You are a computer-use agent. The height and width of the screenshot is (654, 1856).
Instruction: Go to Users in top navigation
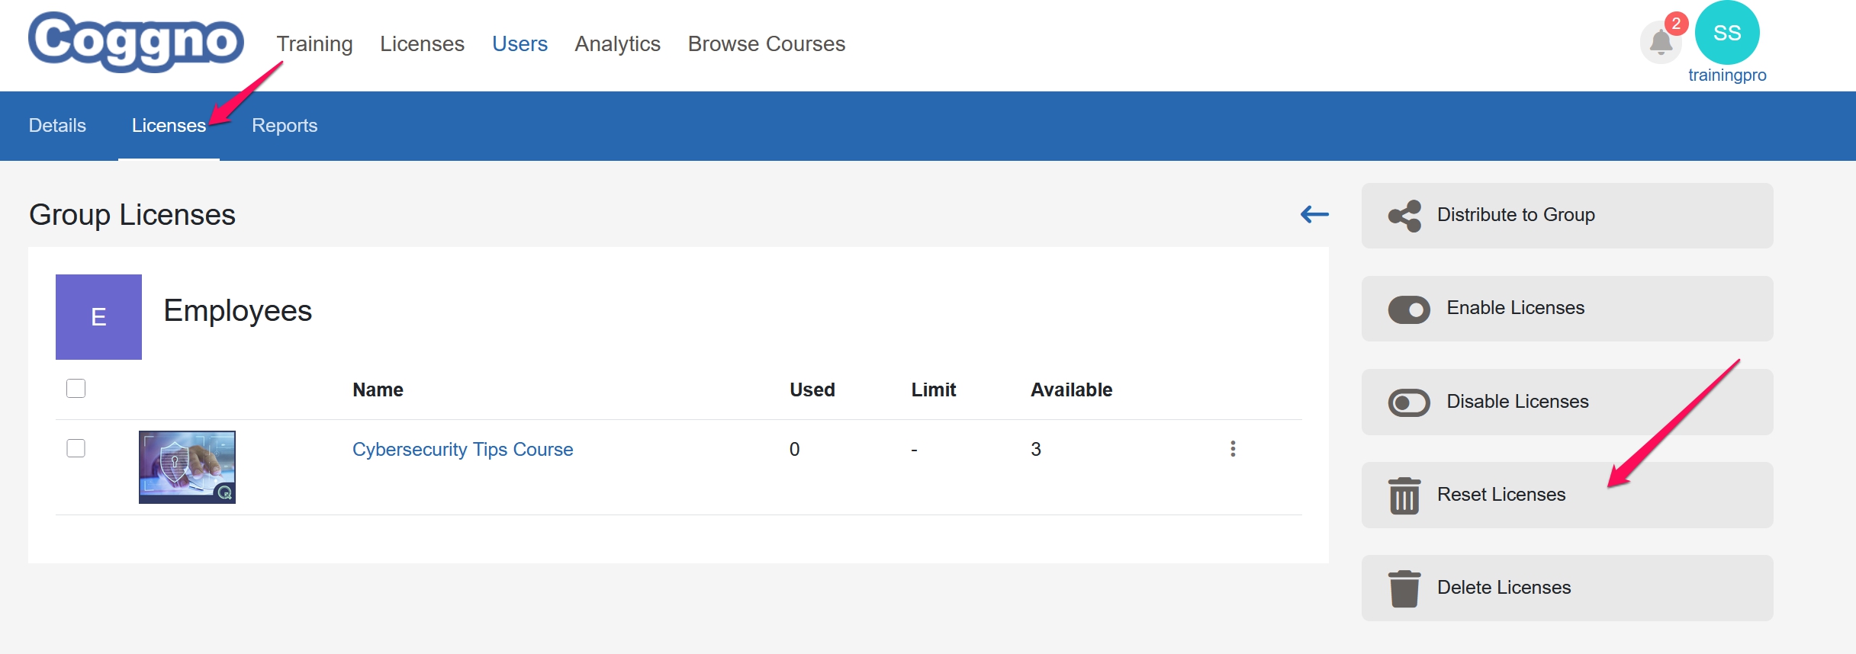pos(519,44)
